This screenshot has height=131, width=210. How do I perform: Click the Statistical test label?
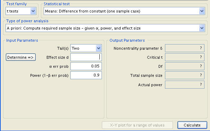56,4
